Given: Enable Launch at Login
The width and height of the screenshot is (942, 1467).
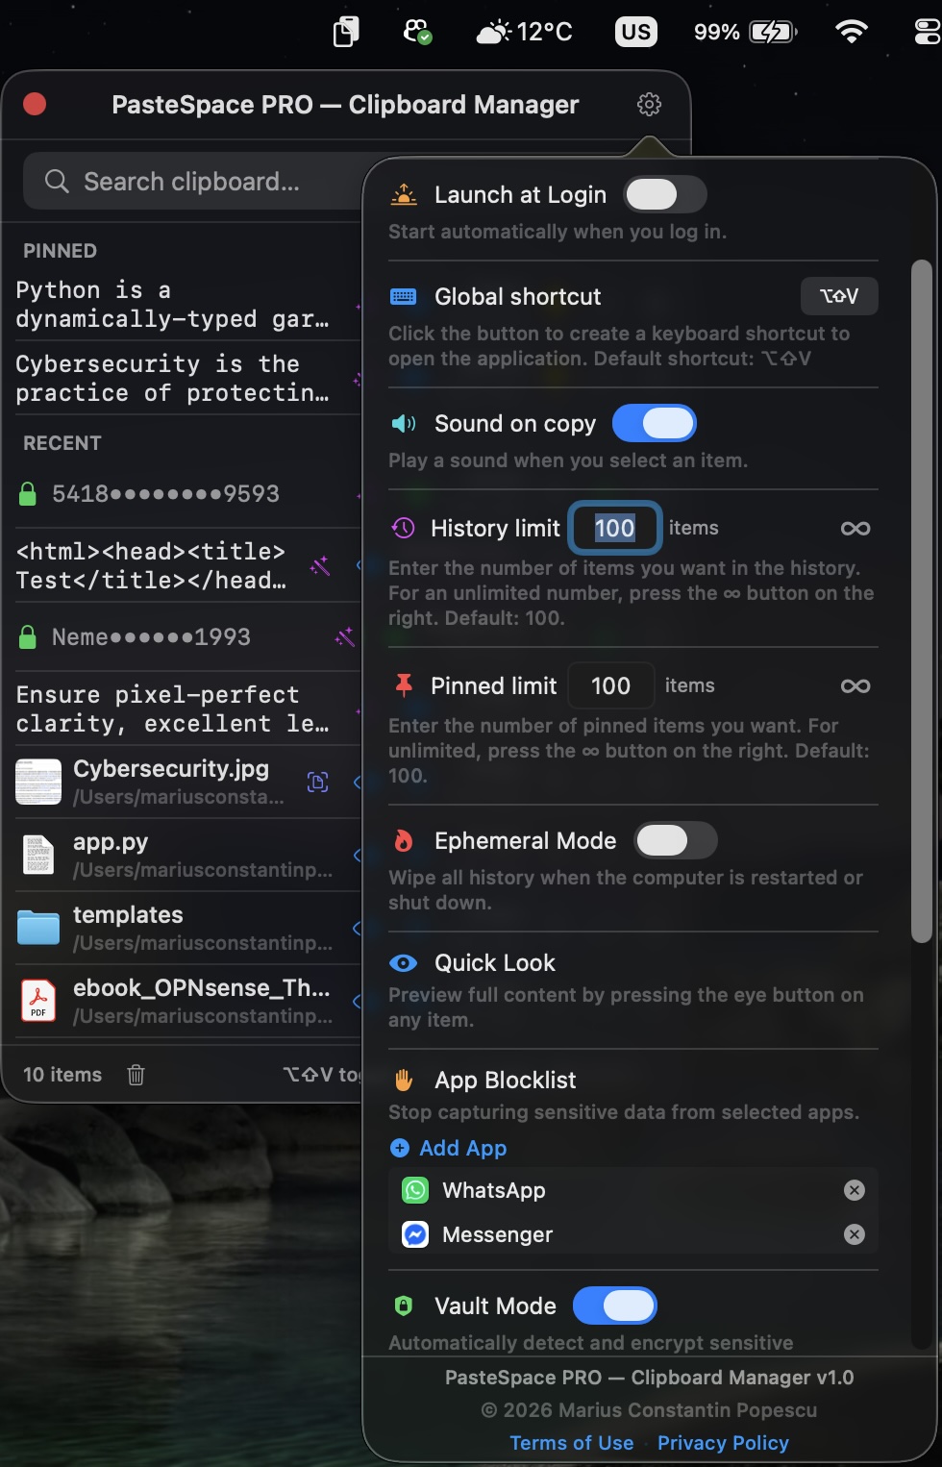Looking at the screenshot, I should pos(665,194).
